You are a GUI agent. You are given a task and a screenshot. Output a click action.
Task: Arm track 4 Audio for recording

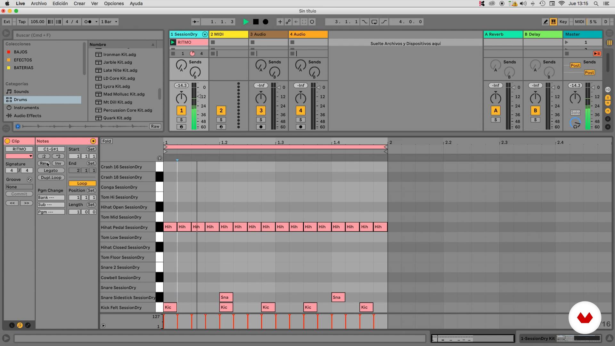pyautogui.click(x=300, y=127)
